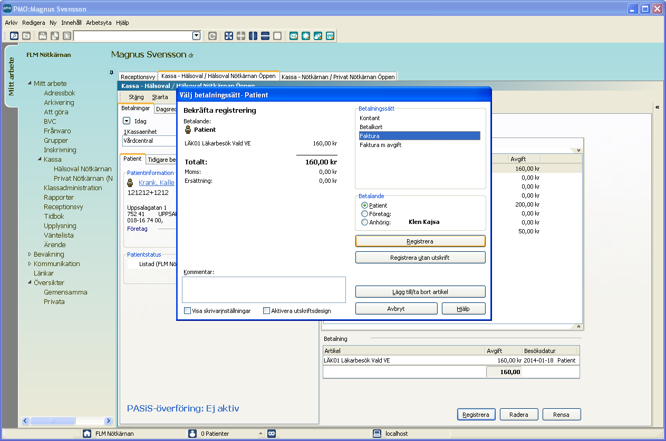
Task: Click the search patient toolbar icon
Action: [14, 36]
